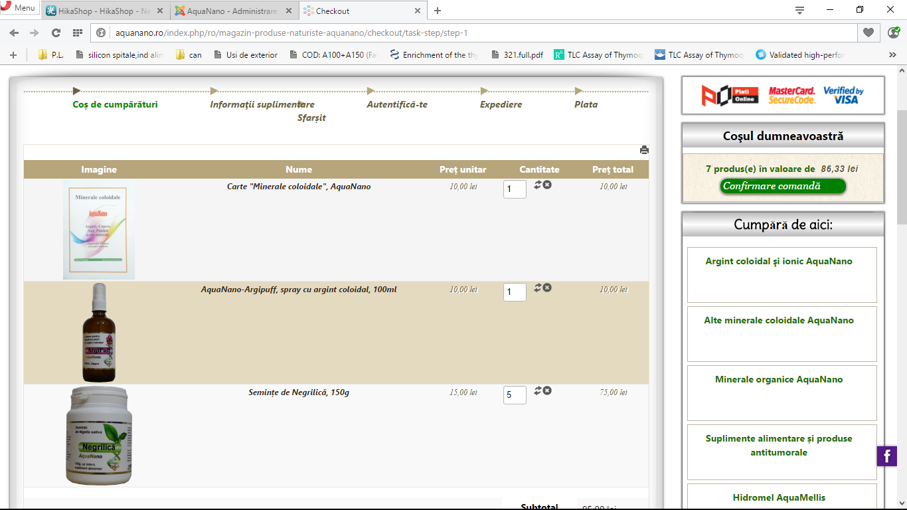The image size is (907, 510).
Task: Open the Carte "Minerale coloidale" product name
Action: pos(299,187)
